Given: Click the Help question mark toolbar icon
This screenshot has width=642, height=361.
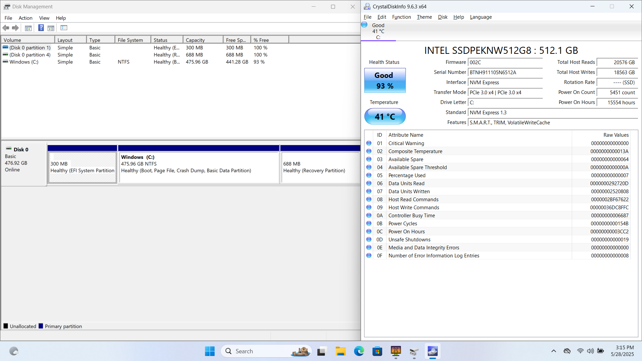Looking at the screenshot, I should [x=41, y=28].
